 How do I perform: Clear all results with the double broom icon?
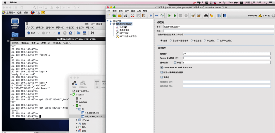(199, 16)
